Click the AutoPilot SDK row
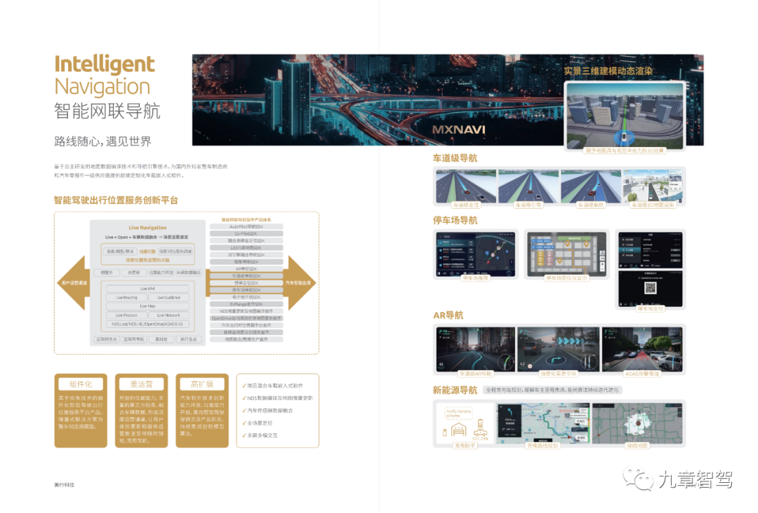The image size is (758, 513). pos(246,226)
